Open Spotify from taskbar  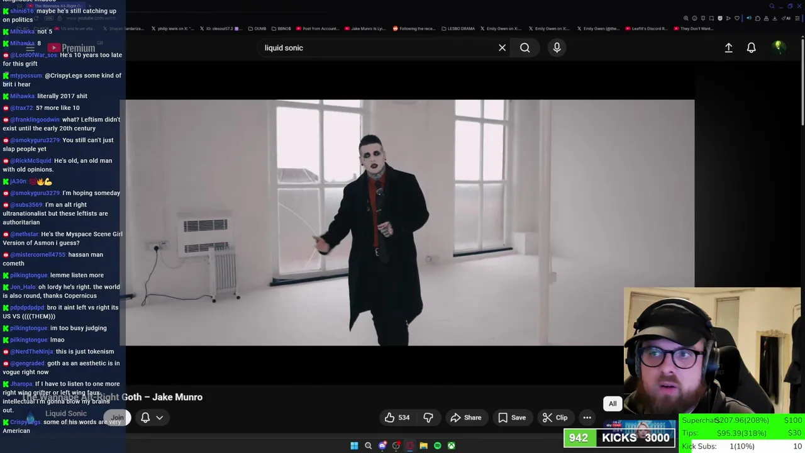[x=437, y=445]
